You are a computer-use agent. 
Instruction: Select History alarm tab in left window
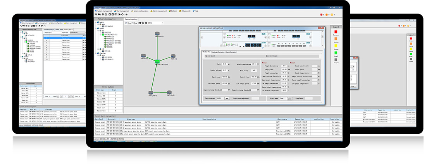point(69,29)
